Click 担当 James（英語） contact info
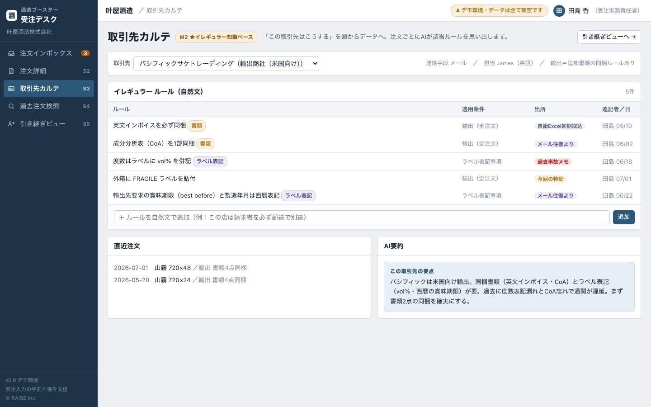This screenshot has height=407, width=651. point(510,63)
